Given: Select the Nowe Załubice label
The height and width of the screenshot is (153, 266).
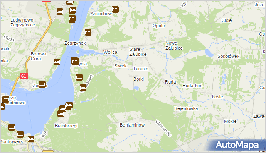Looking at the screenshot, I should (x=174, y=45).
